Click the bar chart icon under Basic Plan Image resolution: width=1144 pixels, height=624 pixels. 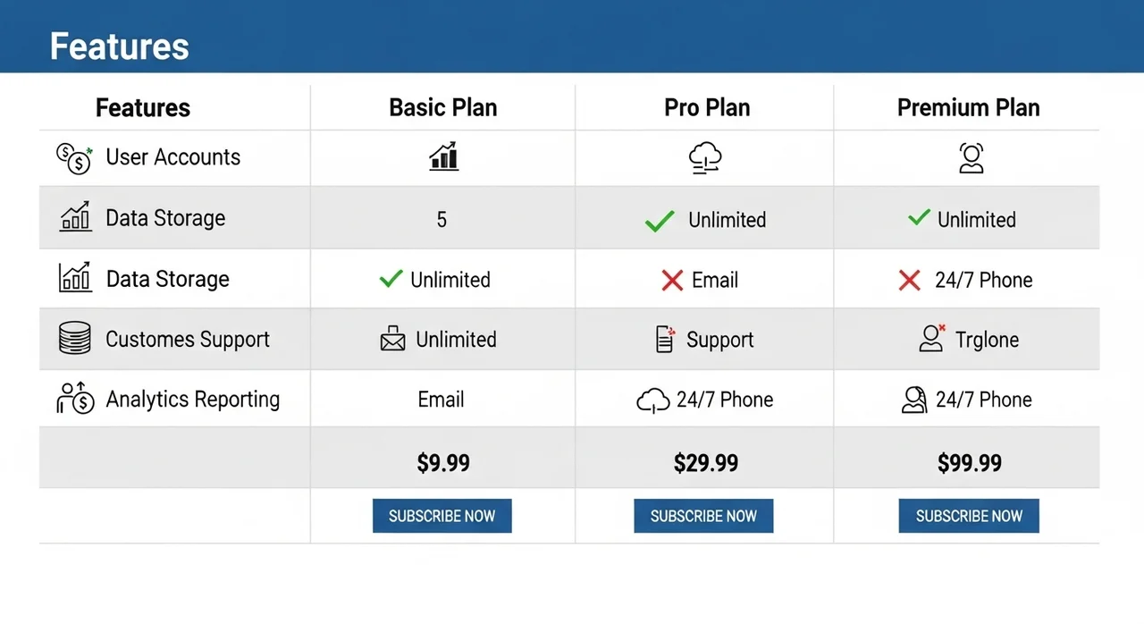pyautogui.click(x=443, y=156)
